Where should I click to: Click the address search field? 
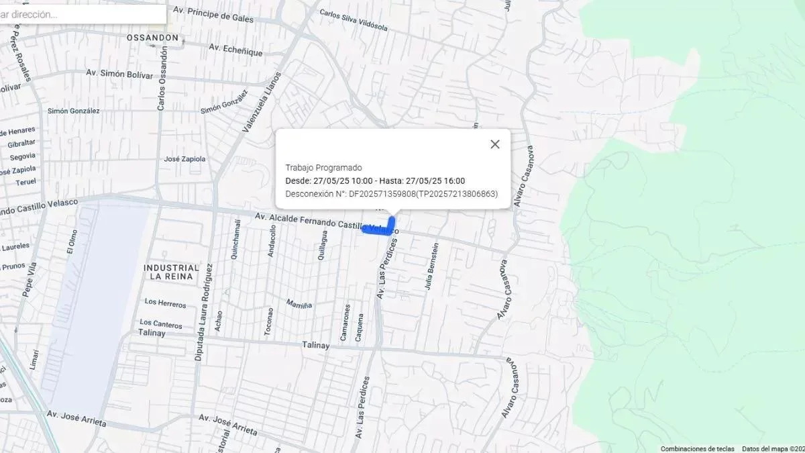[82, 14]
